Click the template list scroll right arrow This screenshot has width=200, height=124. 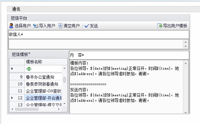coord(59,109)
